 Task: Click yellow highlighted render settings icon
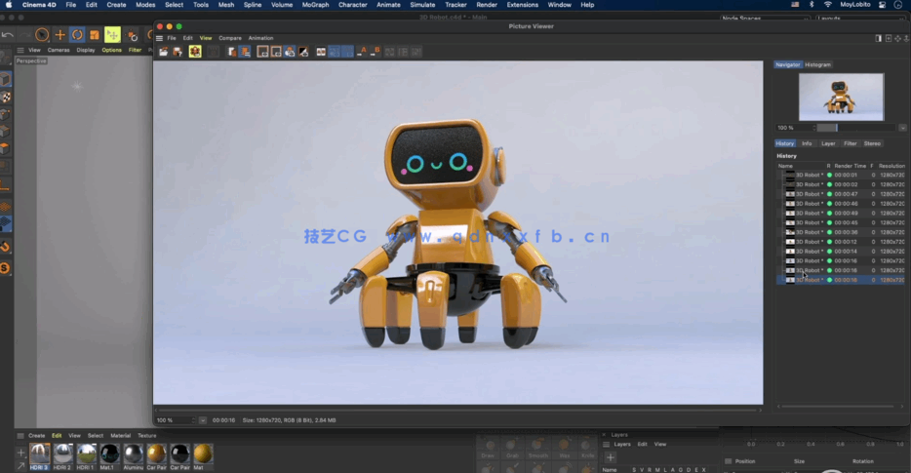click(195, 52)
